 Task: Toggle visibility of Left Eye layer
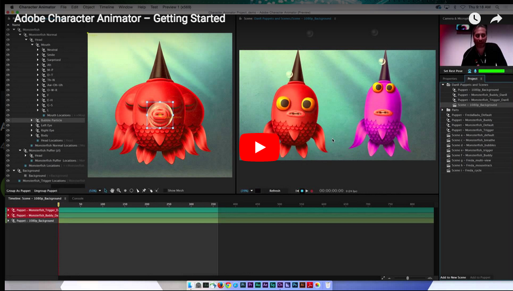pyautogui.click(x=8, y=125)
